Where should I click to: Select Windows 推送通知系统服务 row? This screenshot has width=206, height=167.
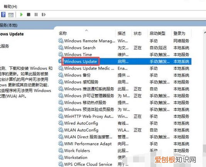[125, 89]
